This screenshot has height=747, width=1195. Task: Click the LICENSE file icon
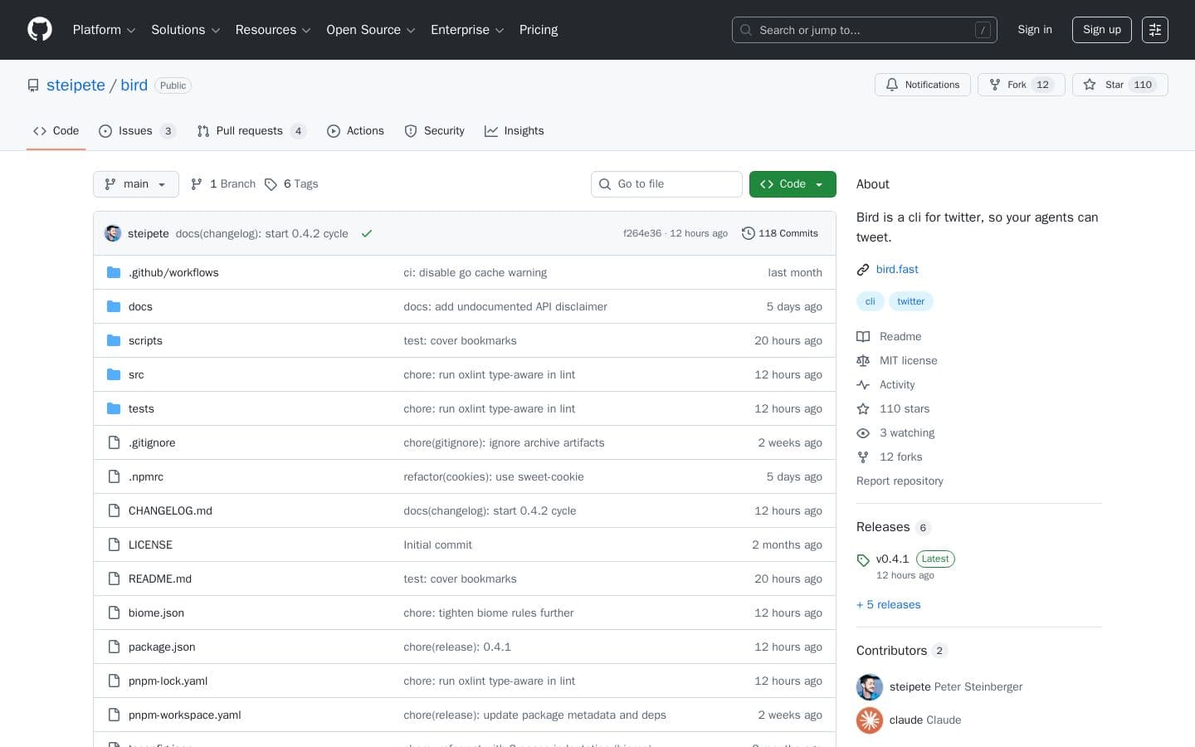(x=114, y=544)
